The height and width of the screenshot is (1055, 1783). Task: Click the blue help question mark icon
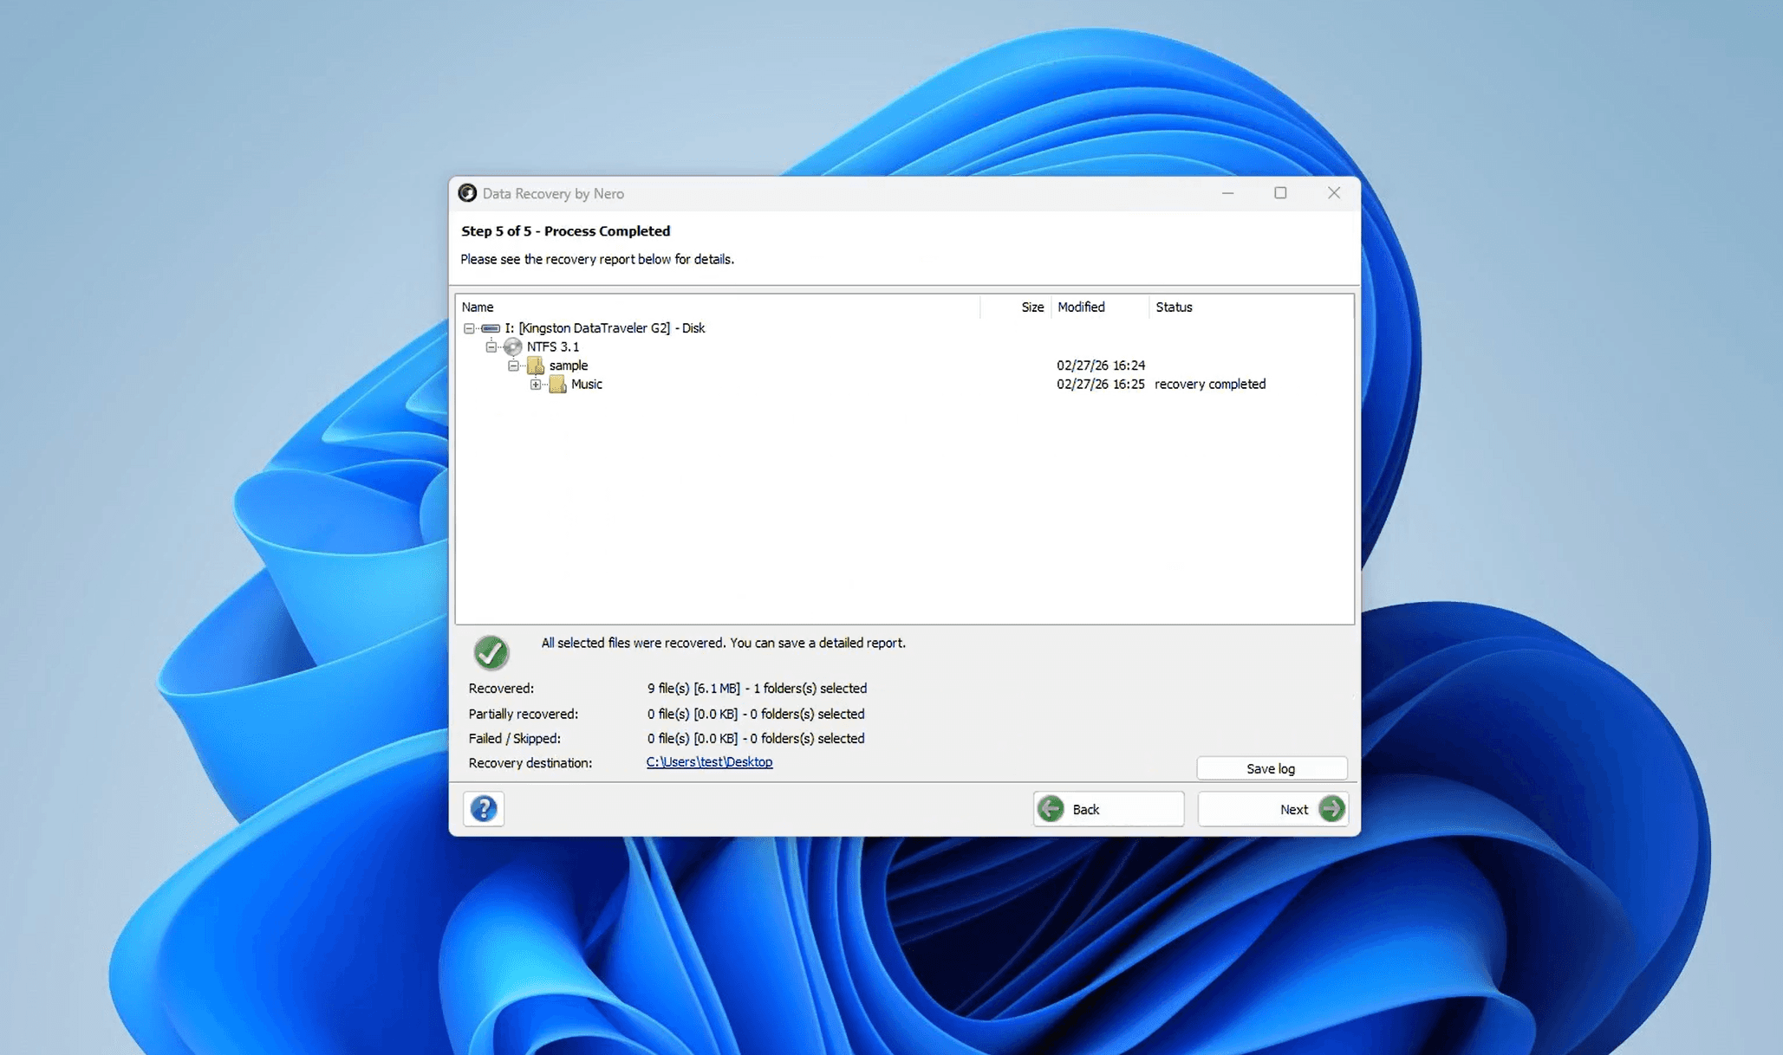click(x=484, y=808)
